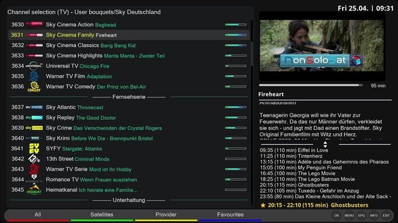
Task: Open the All channels tab
Action: (38, 215)
